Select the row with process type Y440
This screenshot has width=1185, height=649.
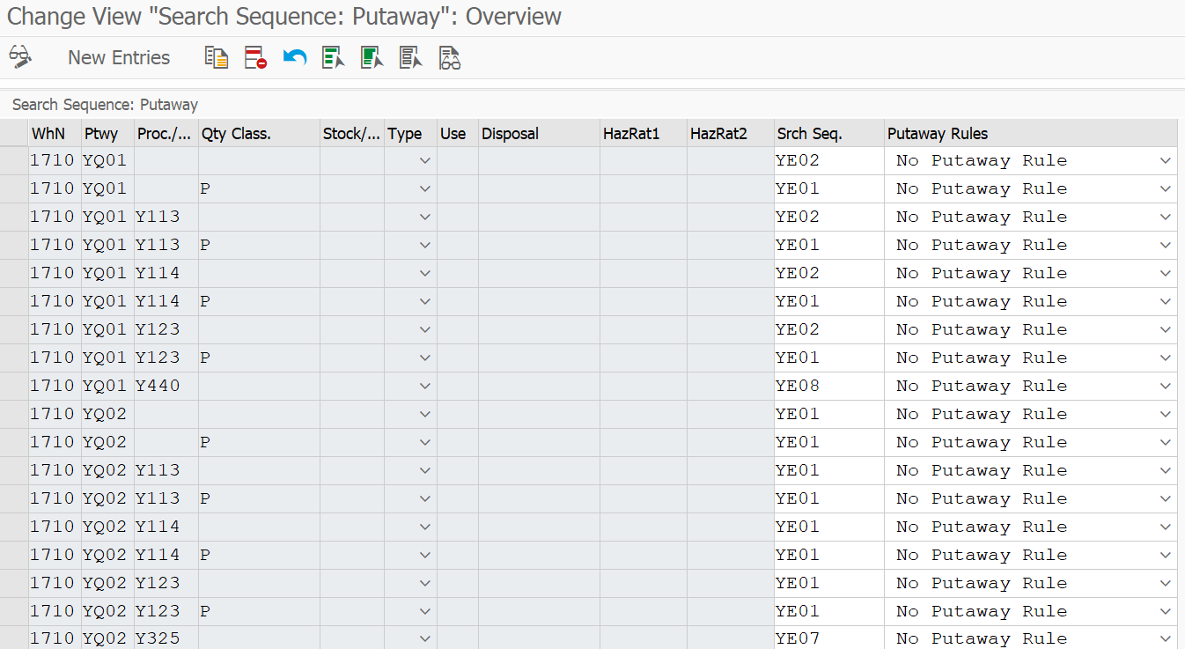pos(14,386)
